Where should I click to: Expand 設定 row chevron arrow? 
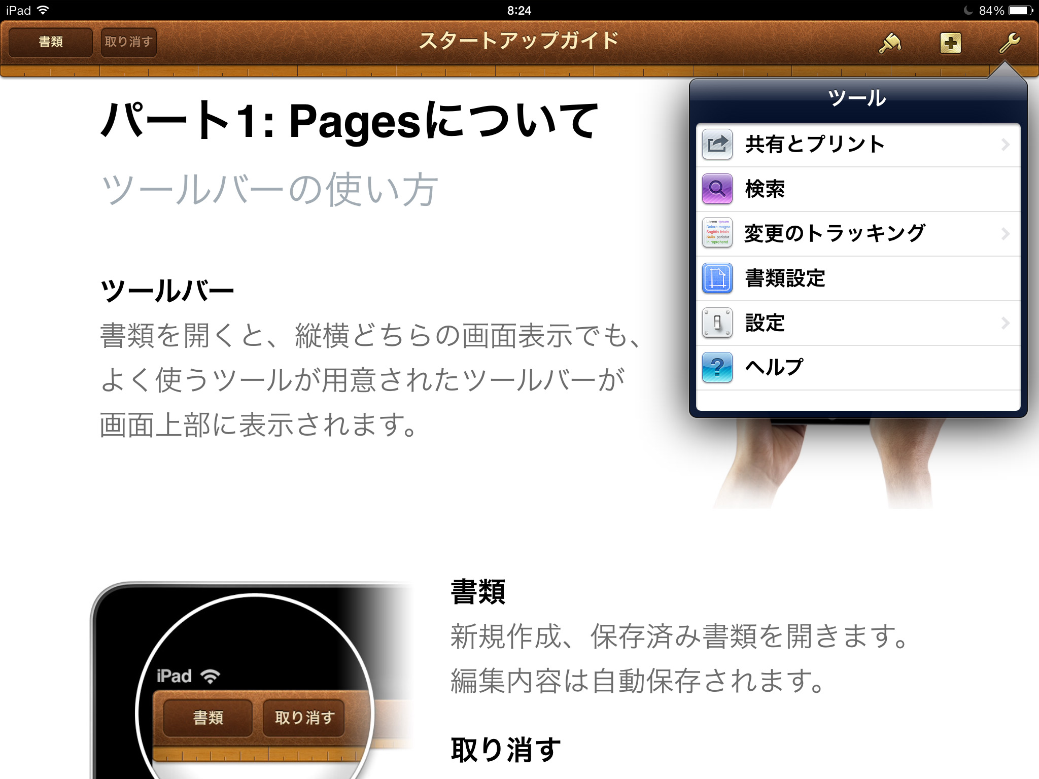click(1005, 323)
